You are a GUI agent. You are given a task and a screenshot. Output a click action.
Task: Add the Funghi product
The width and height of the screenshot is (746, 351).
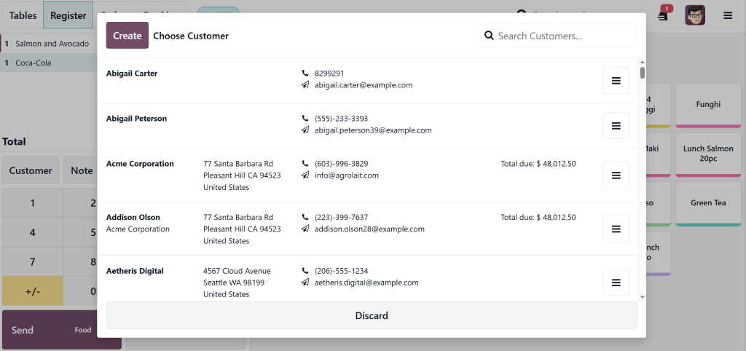pos(708,105)
